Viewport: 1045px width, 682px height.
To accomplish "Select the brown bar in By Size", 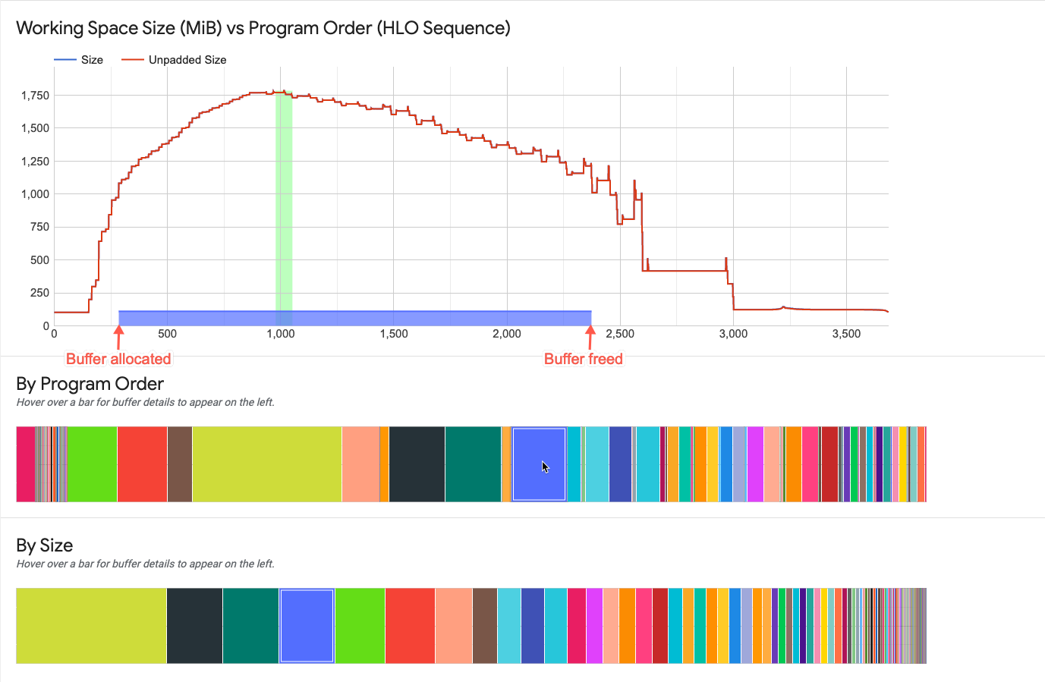I will (485, 626).
